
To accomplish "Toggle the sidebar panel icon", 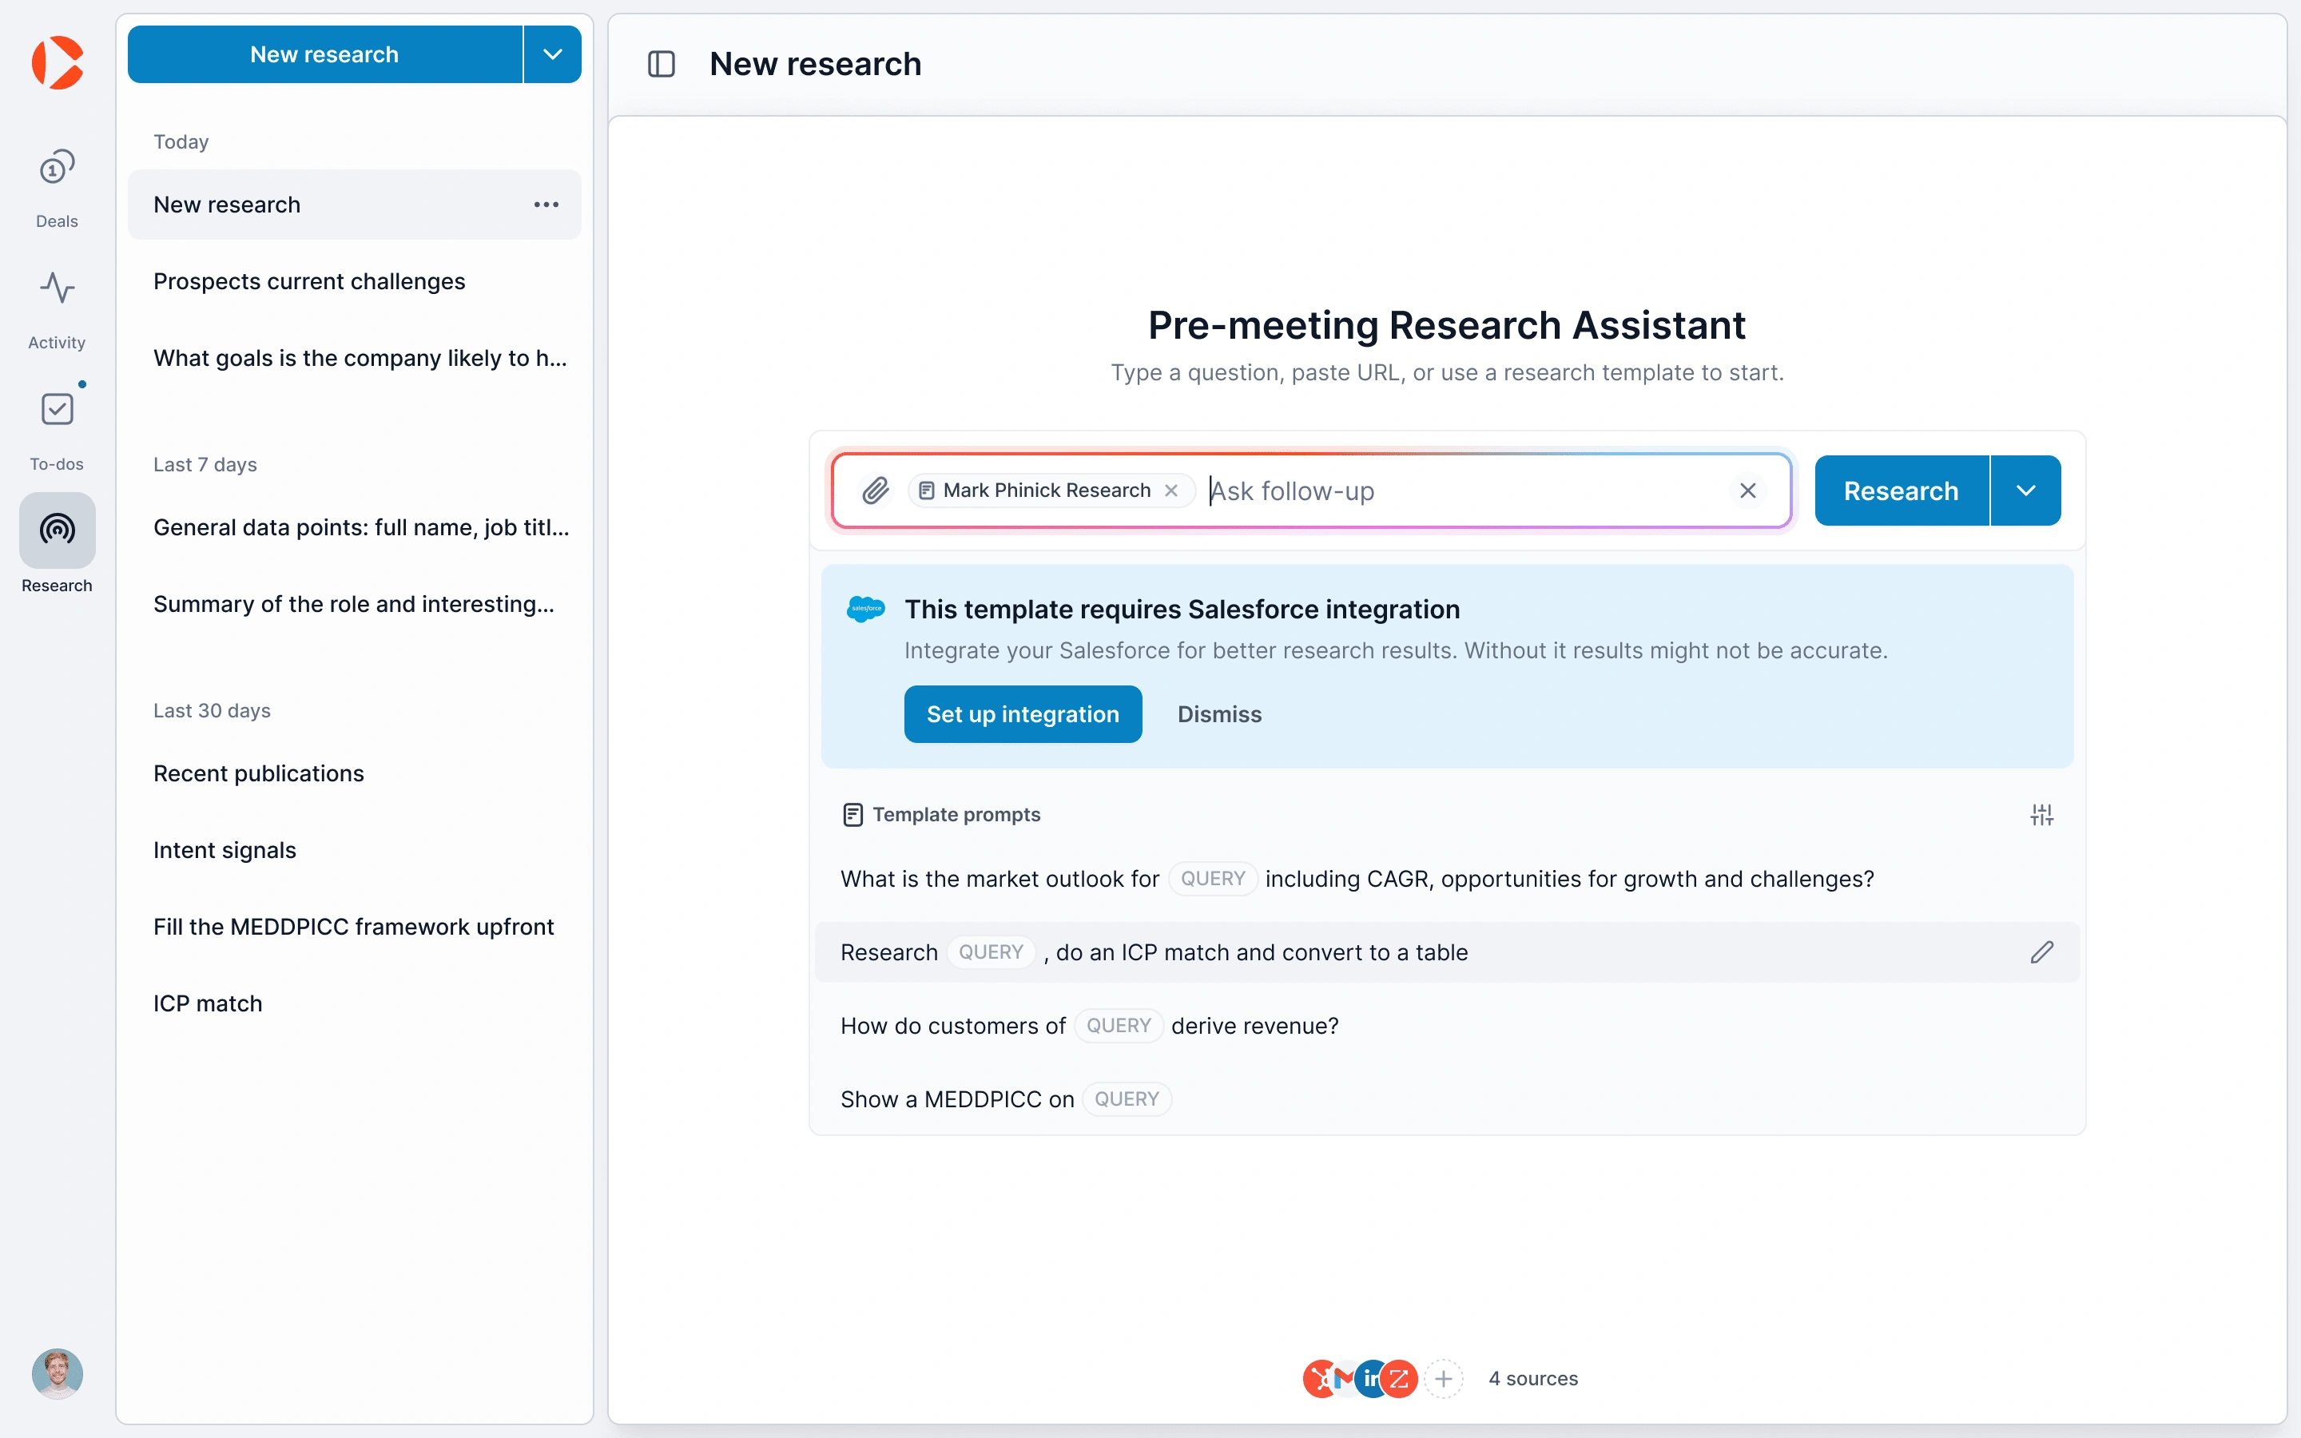I will (661, 64).
